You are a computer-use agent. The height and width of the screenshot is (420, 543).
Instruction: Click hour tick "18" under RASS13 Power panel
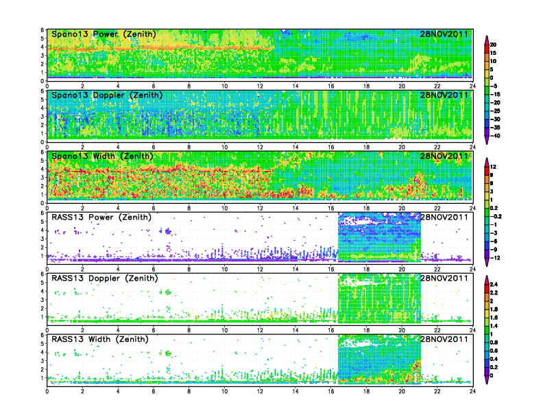point(366,269)
